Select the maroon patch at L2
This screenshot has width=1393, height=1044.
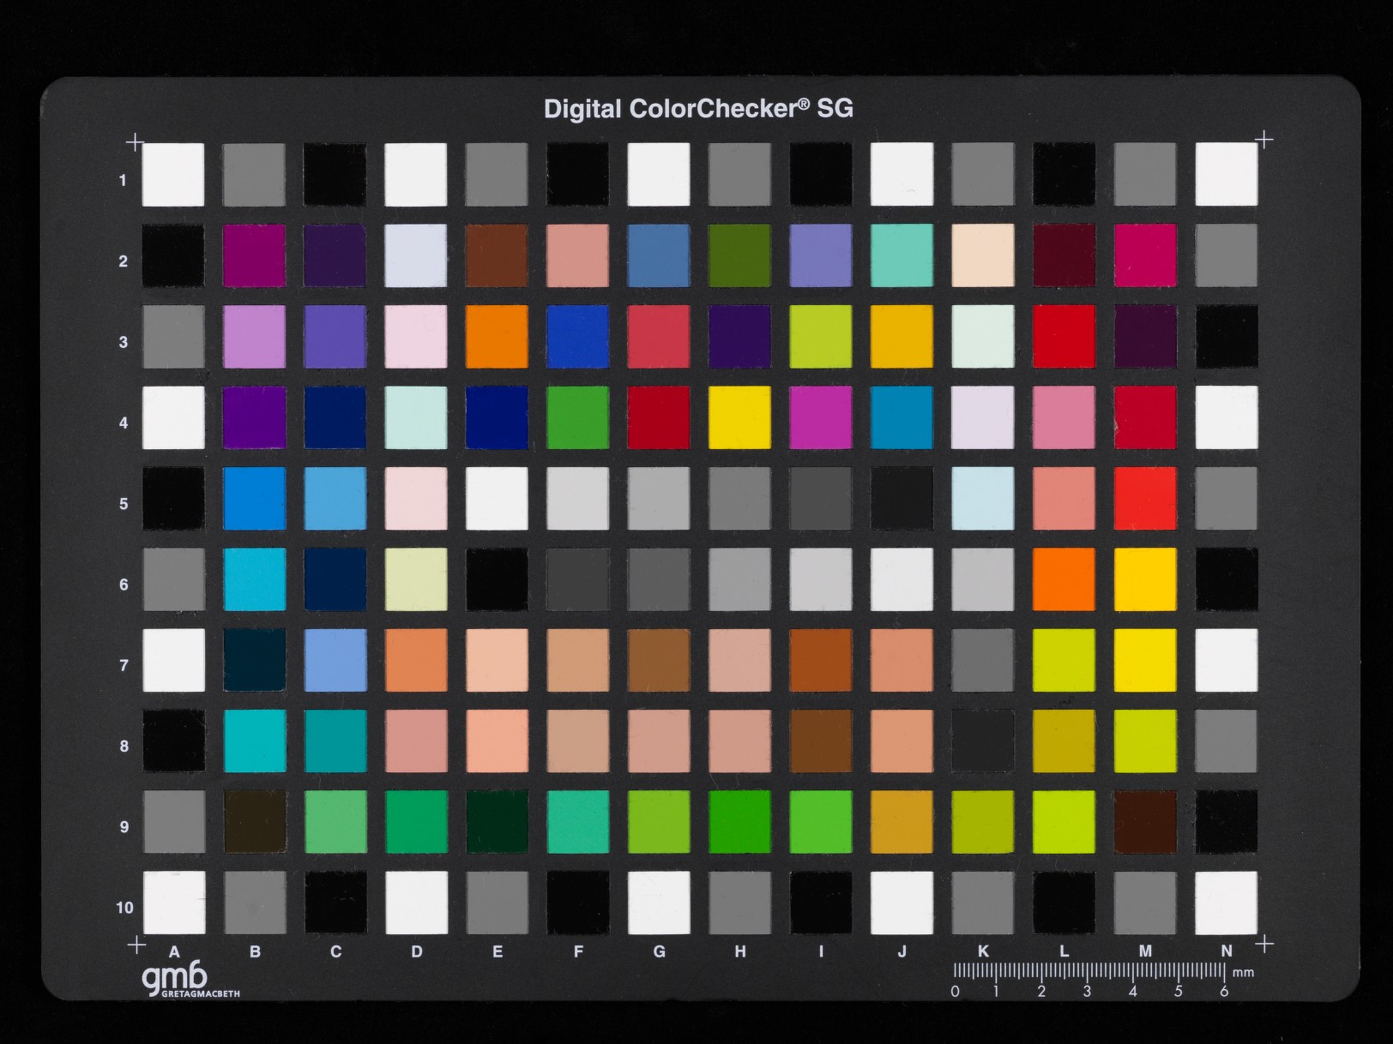click(x=1064, y=255)
